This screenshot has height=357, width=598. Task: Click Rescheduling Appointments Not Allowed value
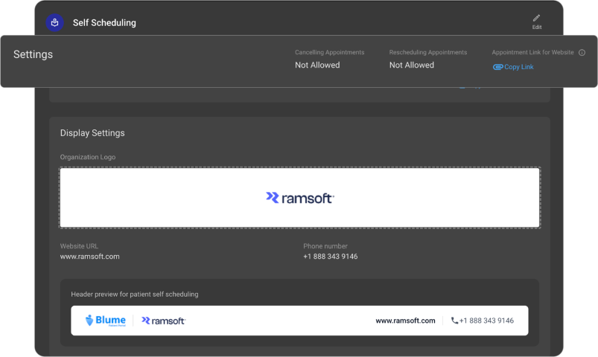click(411, 65)
